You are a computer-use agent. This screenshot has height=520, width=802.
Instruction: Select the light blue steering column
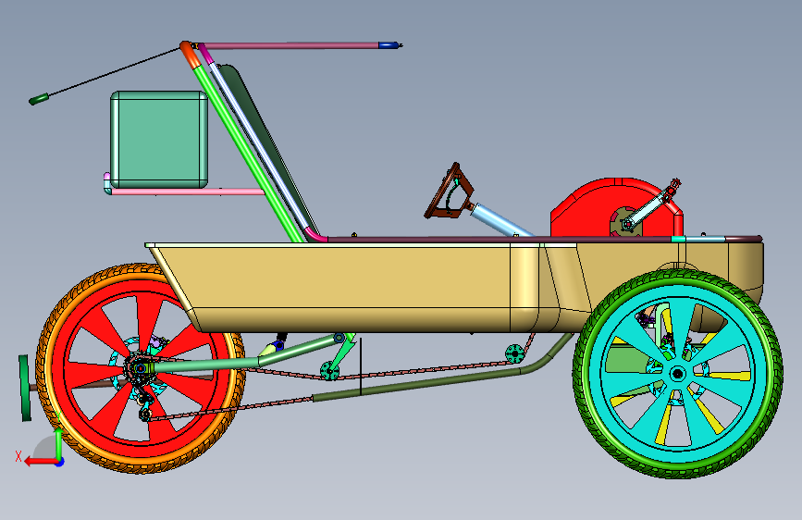point(500,220)
